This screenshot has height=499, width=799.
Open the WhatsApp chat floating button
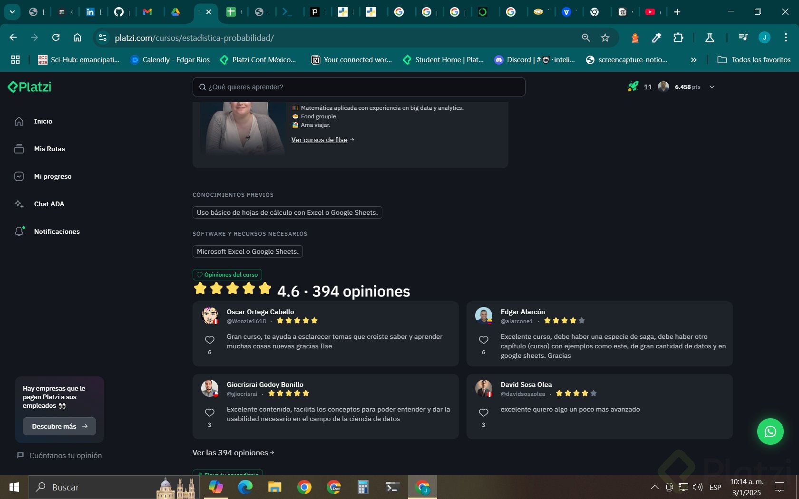770,432
